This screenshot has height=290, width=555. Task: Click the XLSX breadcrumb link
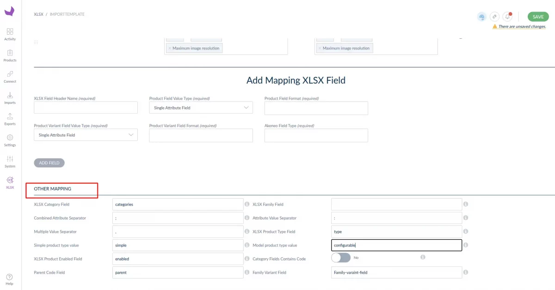pyautogui.click(x=38, y=14)
